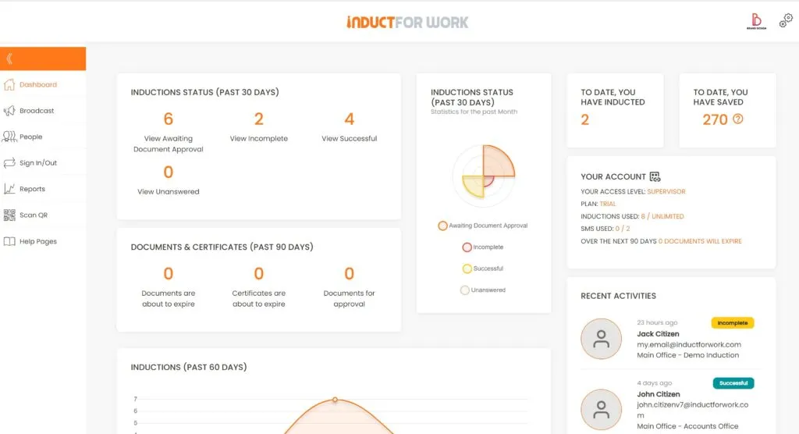Click the question mark beside 270 saved
799x434 pixels.
pos(738,119)
